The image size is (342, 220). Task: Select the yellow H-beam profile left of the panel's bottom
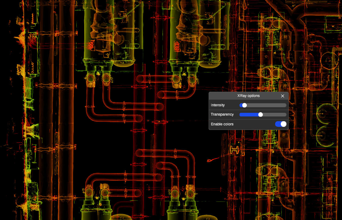pyautogui.click(x=234, y=150)
